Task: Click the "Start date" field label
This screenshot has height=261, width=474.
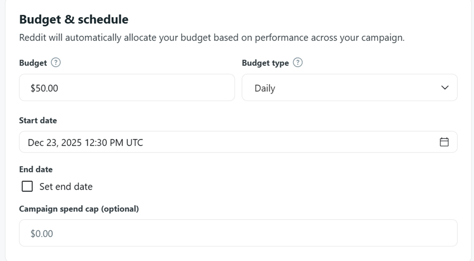Action: (x=38, y=121)
